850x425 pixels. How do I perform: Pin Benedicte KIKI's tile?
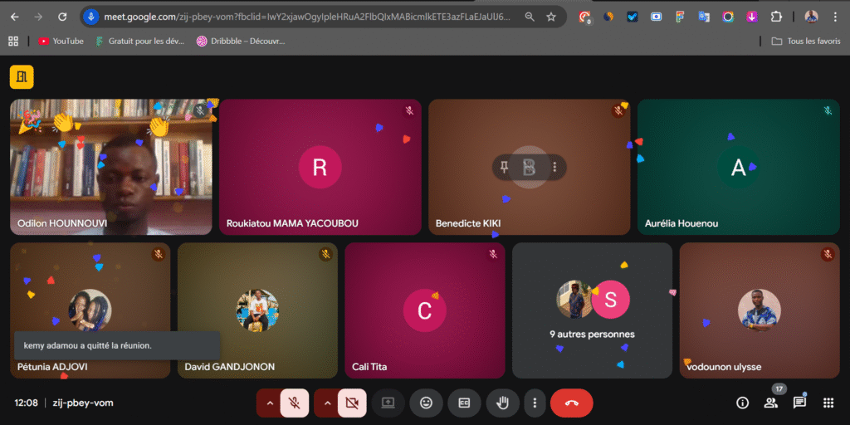[504, 168]
